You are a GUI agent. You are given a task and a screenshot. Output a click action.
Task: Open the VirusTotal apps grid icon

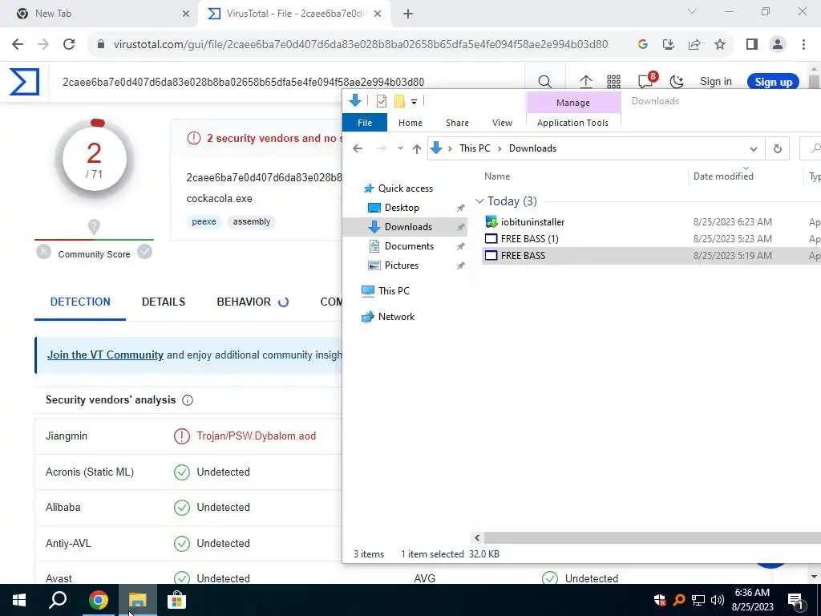point(613,82)
